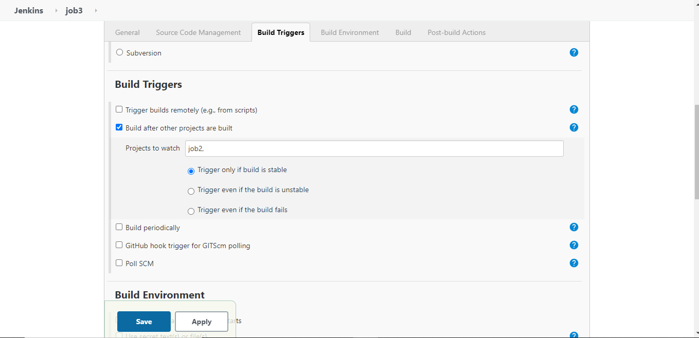Open help for the Subversion option
The image size is (699, 338).
click(x=573, y=52)
